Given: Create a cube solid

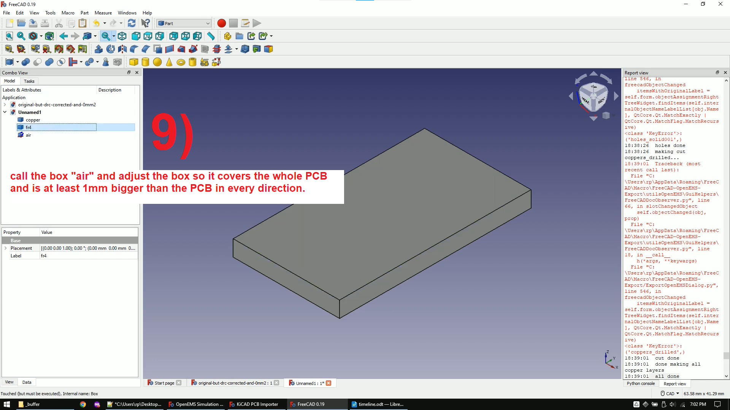Looking at the screenshot, I should (x=133, y=62).
